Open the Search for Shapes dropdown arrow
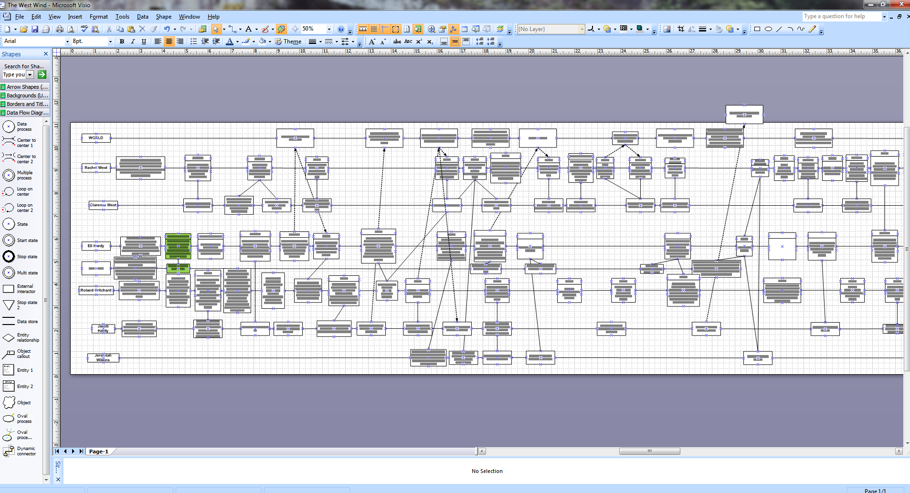Viewport: 910px width, 493px height. tap(30, 74)
